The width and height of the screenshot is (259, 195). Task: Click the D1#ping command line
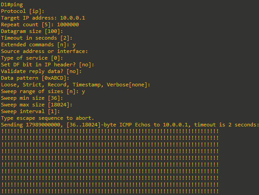[x=12, y=4]
